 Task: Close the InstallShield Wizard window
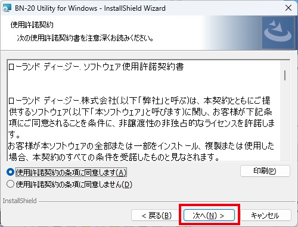288,8
